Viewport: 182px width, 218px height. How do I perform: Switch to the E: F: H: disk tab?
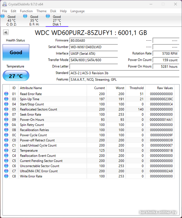click(34, 20)
